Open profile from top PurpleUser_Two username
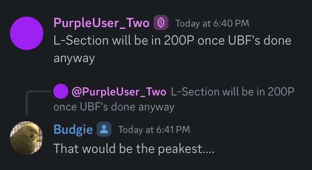The image size is (312, 170). pyautogui.click(x=101, y=23)
